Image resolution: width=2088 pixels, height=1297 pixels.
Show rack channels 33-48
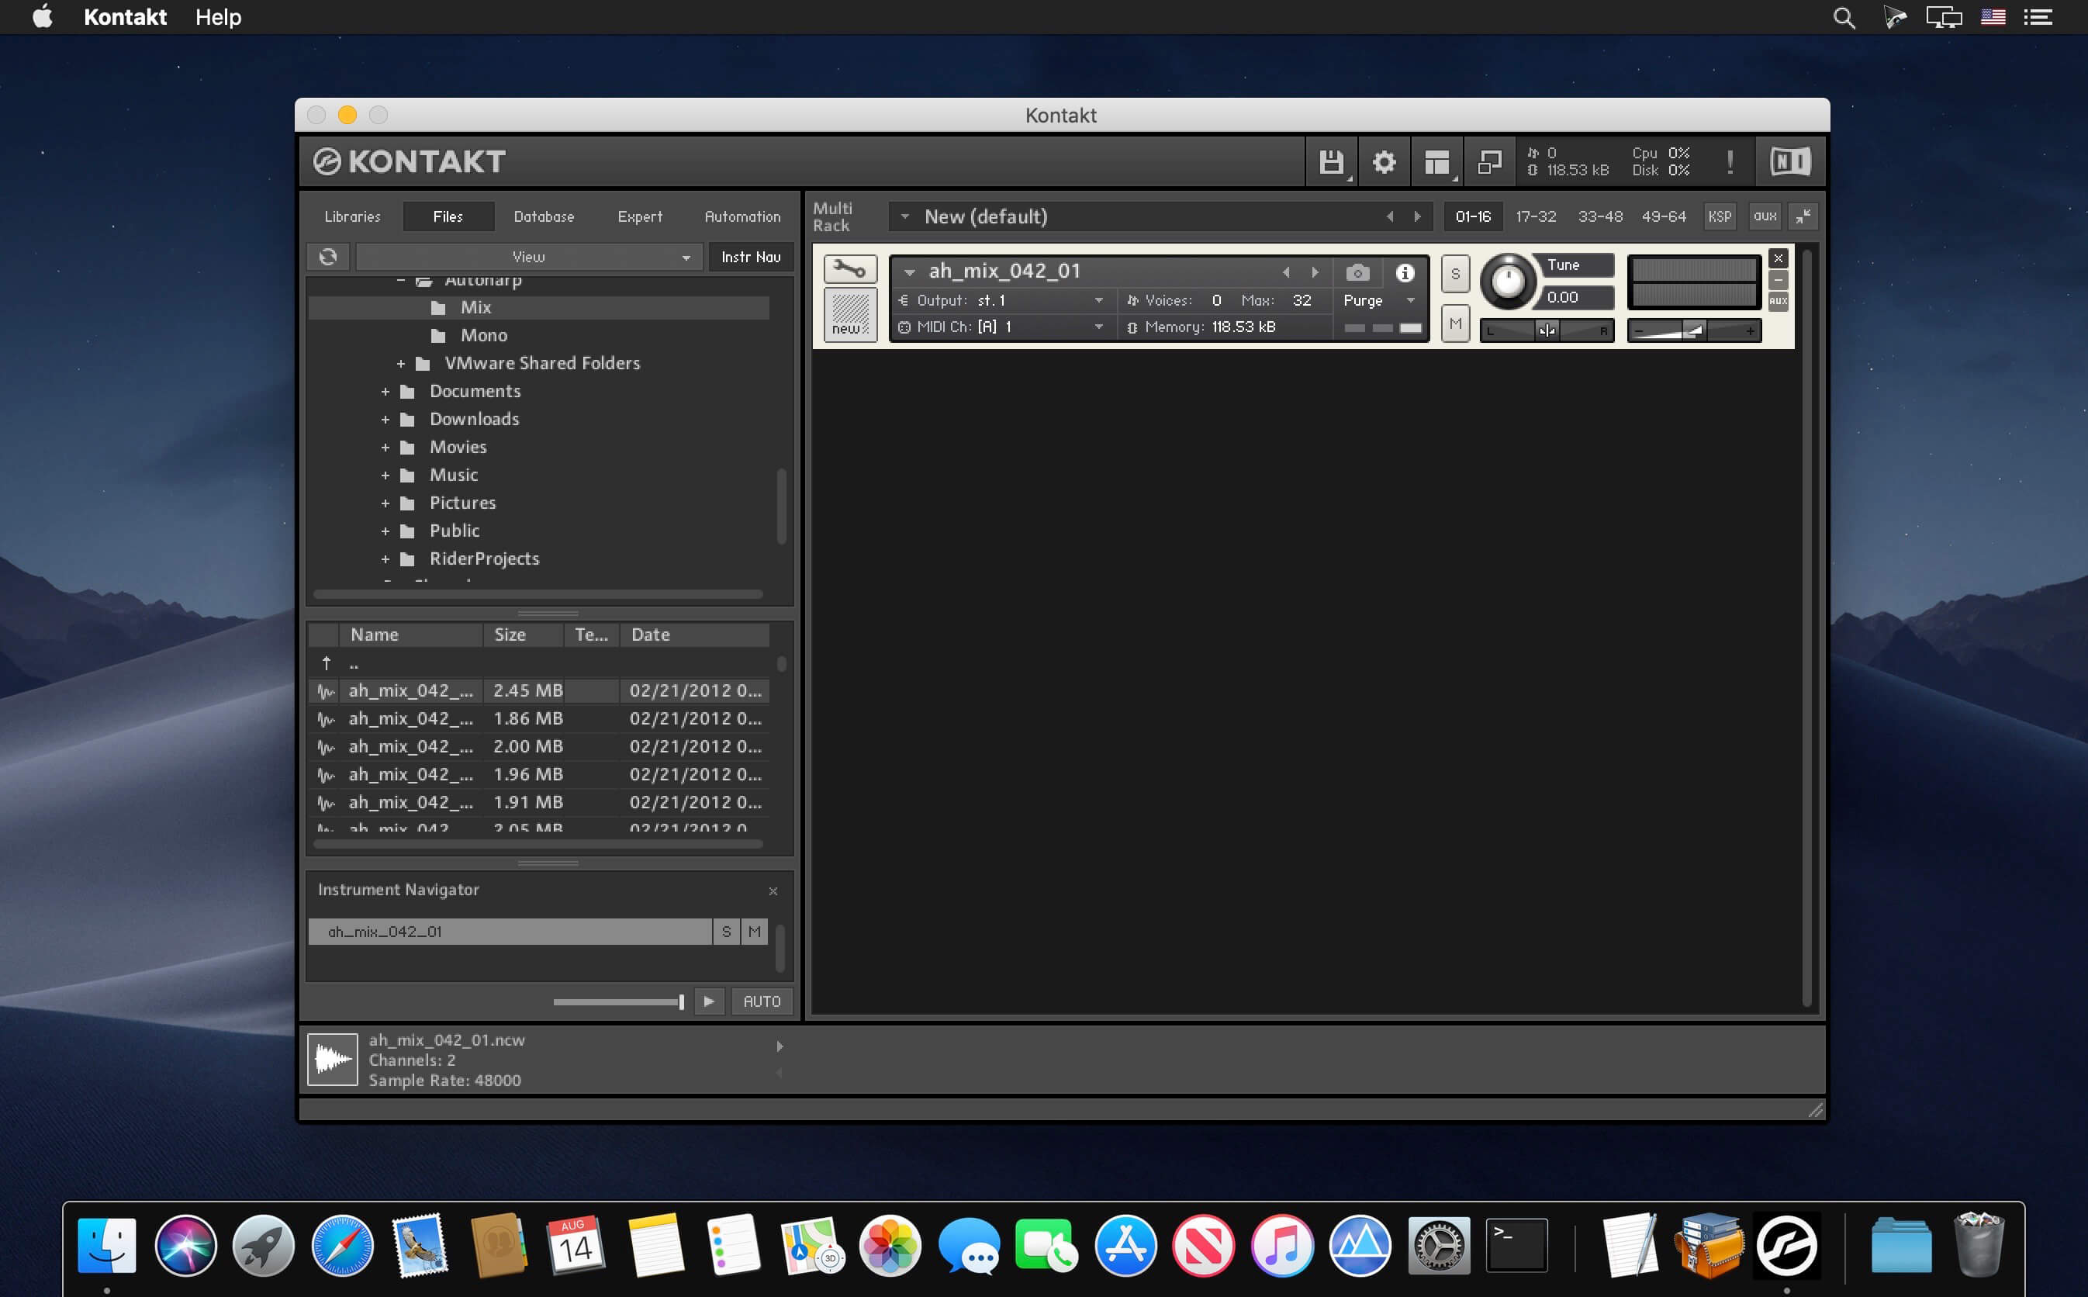coord(1600,216)
